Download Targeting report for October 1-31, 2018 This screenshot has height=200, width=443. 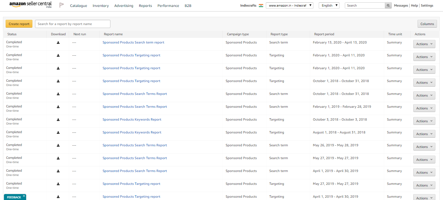[58, 81]
